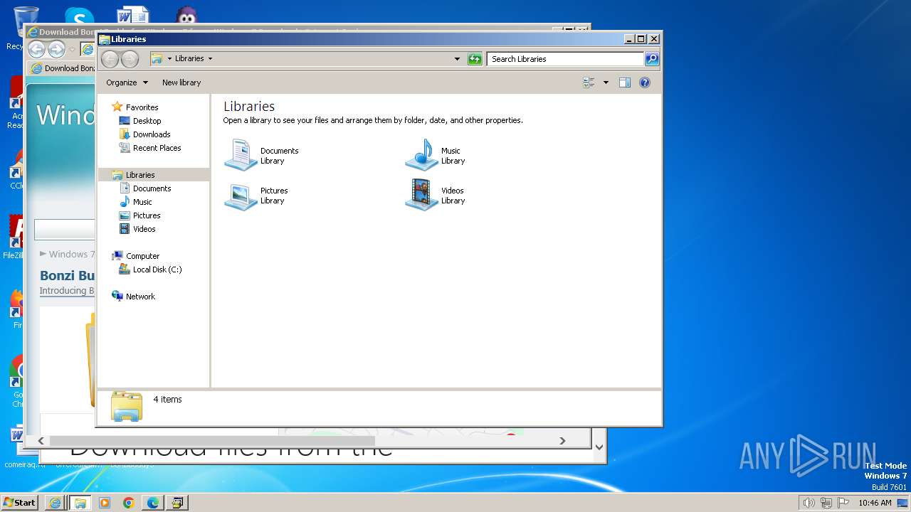Select Libraries in navigation pane
This screenshot has width=911, height=512.
pos(154,175)
